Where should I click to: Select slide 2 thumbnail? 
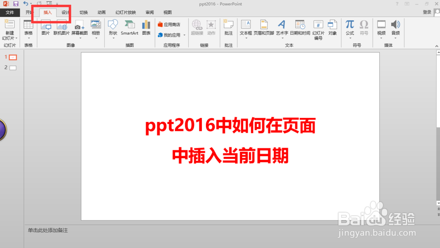click(x=13, y=68)
